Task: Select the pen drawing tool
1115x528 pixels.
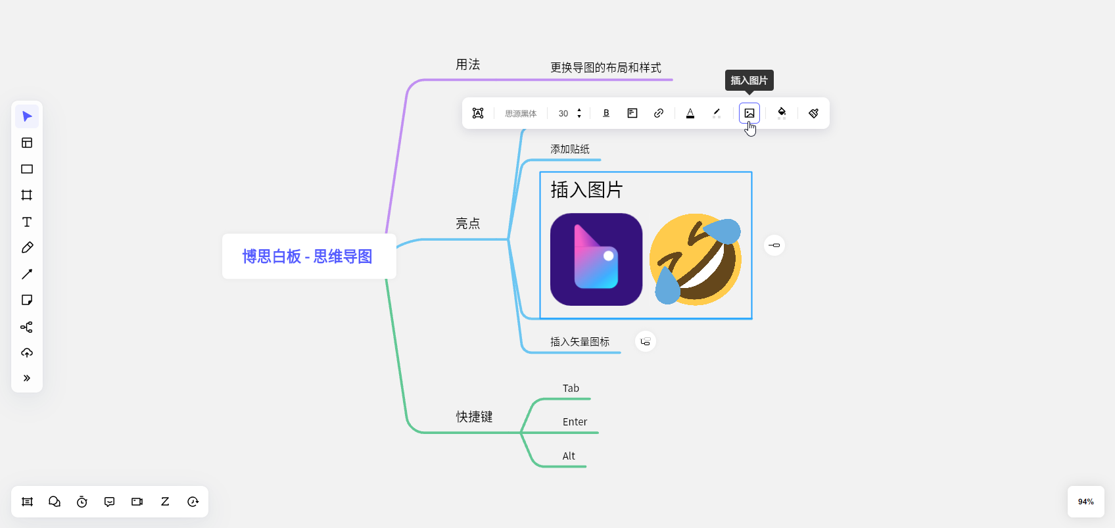Action: click(27, 248)
